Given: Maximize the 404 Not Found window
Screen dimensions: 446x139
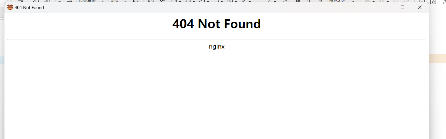Looking at the screenshot, I should click(x=402, y=7).
